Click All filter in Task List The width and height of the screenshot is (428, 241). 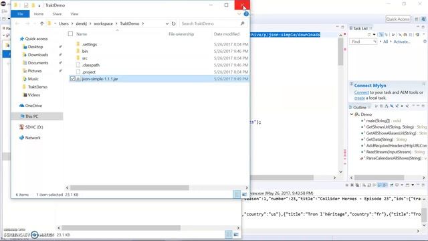(385, 42)
